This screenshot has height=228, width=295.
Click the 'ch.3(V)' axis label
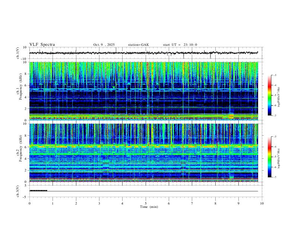18,191
